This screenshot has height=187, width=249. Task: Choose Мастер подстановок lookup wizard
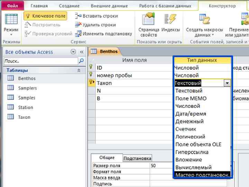(202, 175)
